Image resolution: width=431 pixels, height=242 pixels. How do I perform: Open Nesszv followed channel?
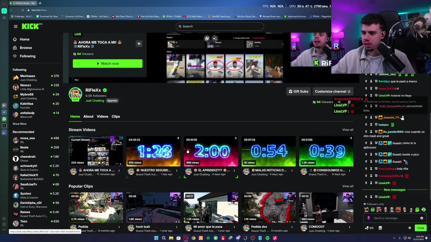(x=36, y=87)
